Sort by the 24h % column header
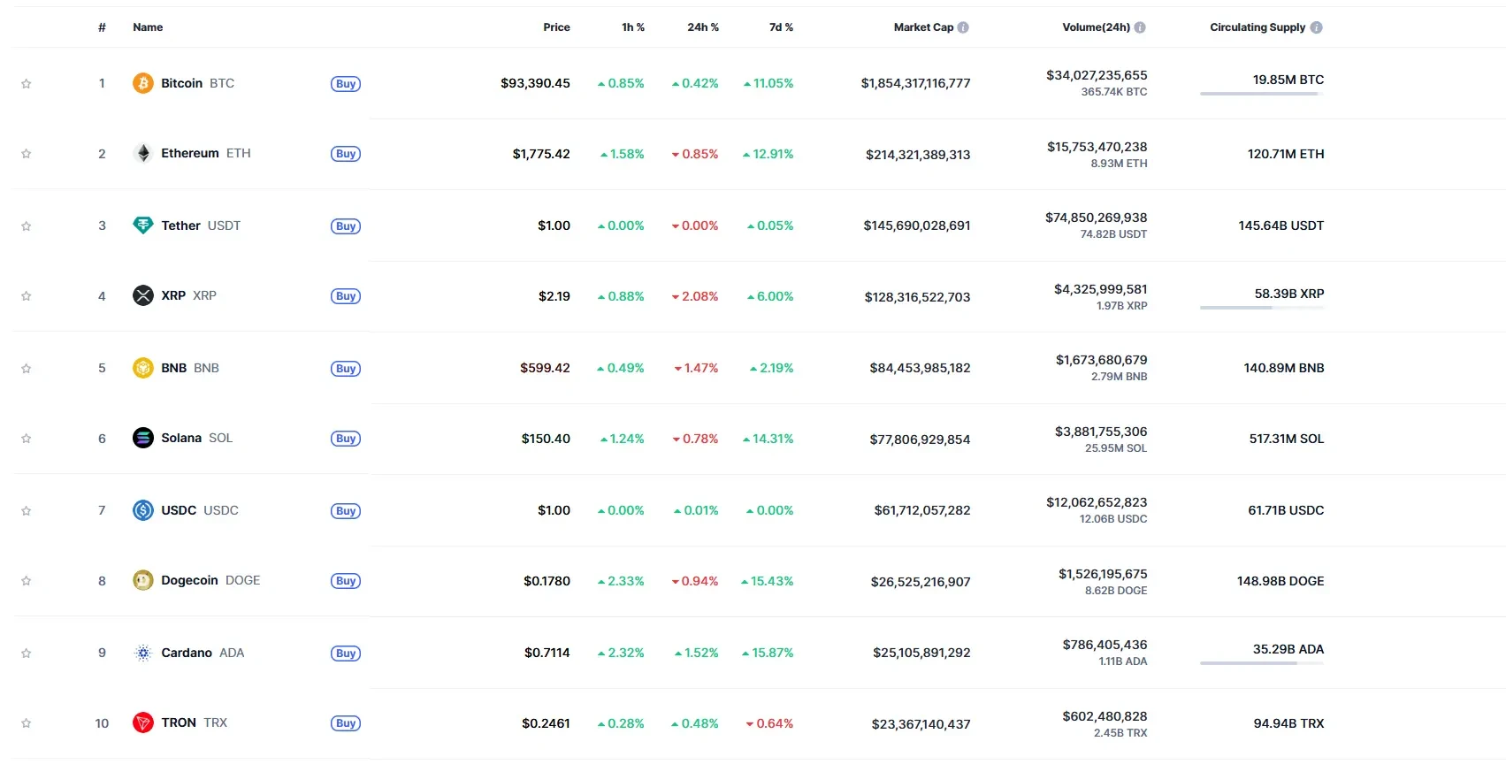This screenshot has width=1506, height=772. click(x=703, y=27)
